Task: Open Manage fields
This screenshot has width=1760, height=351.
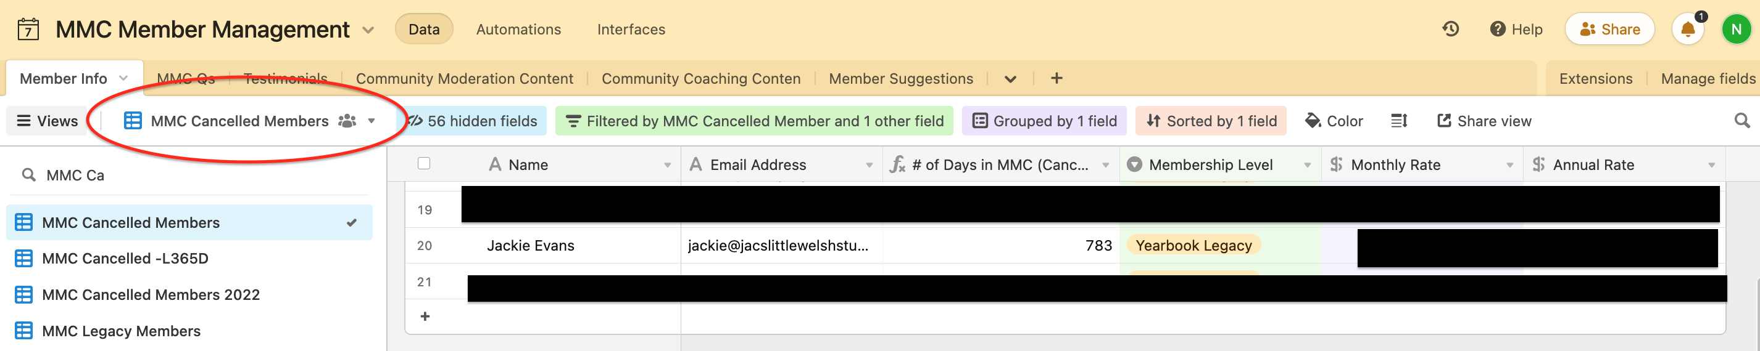Action: click(x=1708, y=78)
